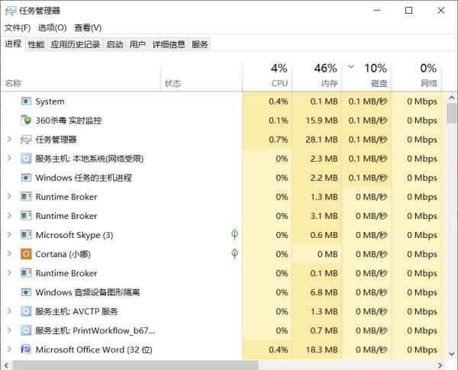The height and width of the screenshot is (370, 458).
Task: Click the 360杀毒 实时监控 shield icon
Action: pyautogui.click(x=26, y=121)
